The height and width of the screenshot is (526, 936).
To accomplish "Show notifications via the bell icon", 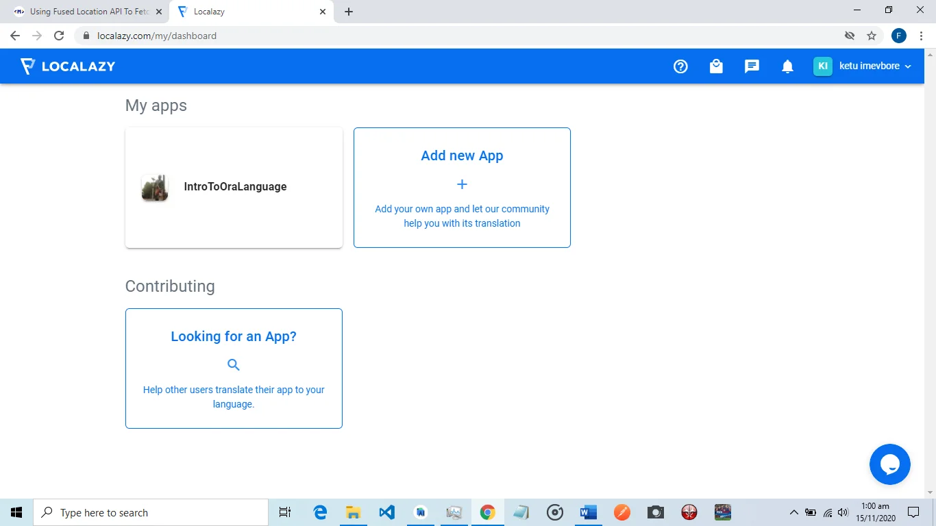I will [787, 66].
